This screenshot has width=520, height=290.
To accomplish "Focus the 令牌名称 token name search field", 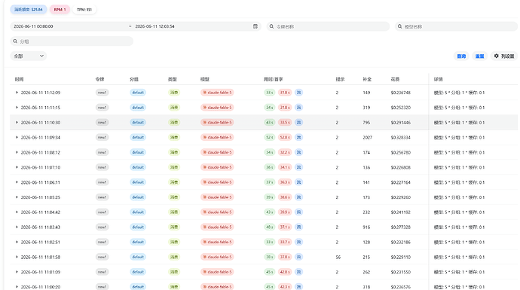I will pos(329,26).
